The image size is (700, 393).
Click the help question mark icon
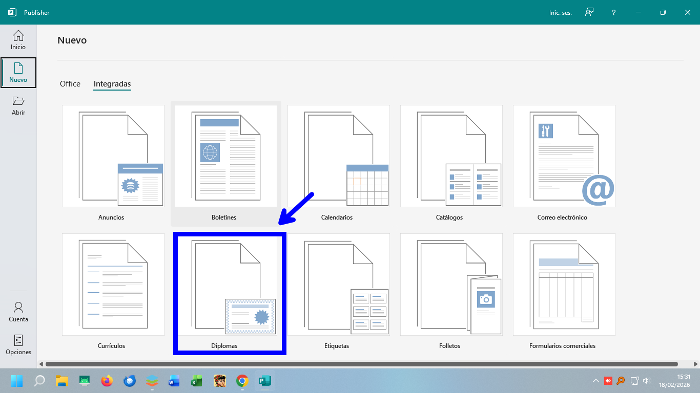614,12
